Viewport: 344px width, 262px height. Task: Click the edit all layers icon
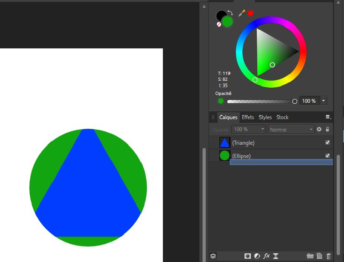(213, 256)
